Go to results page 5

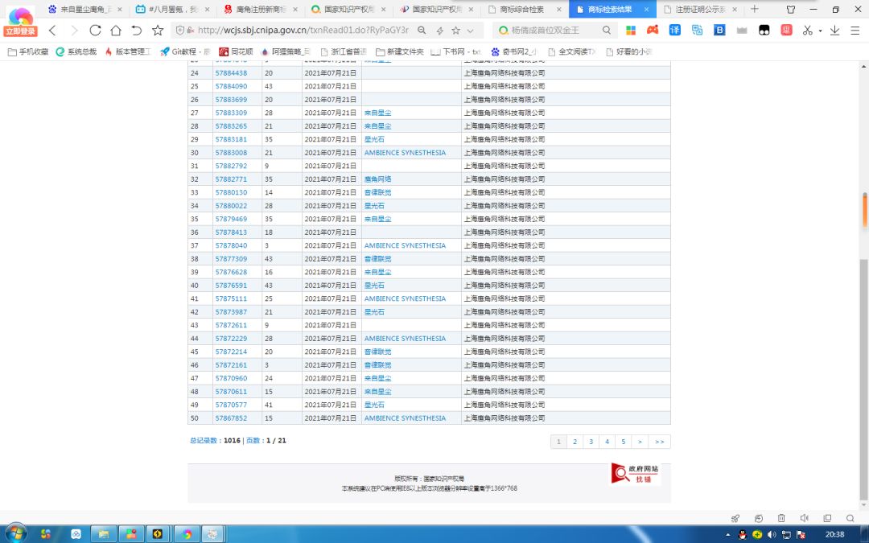click(623, 442)
